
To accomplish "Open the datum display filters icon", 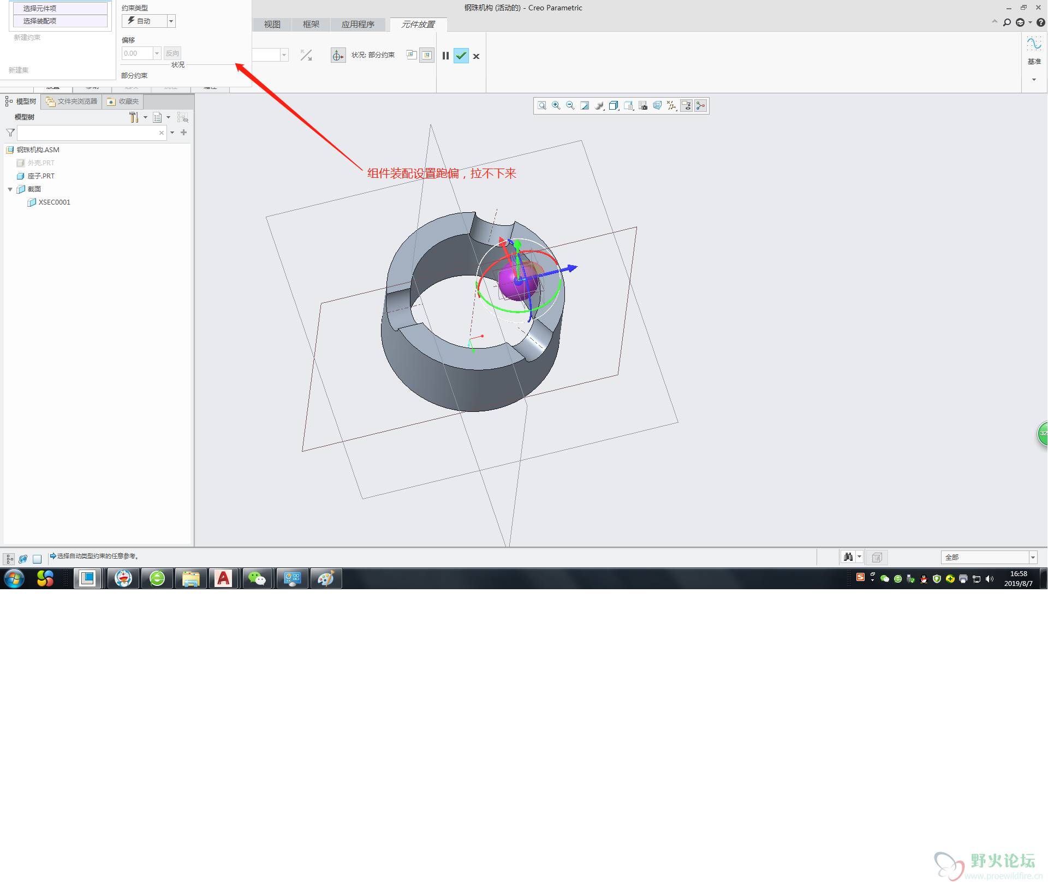I will click(672, 106).
